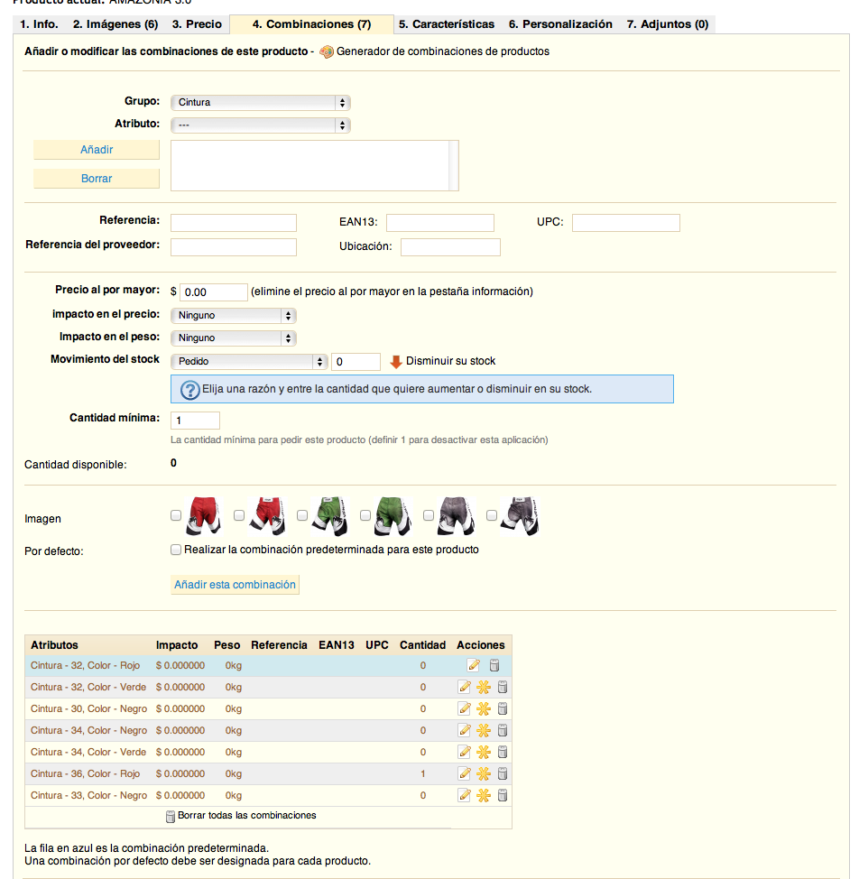Set Cintura 34 Color Negro as default
859x879 pixels.
(x=484, y=730)
